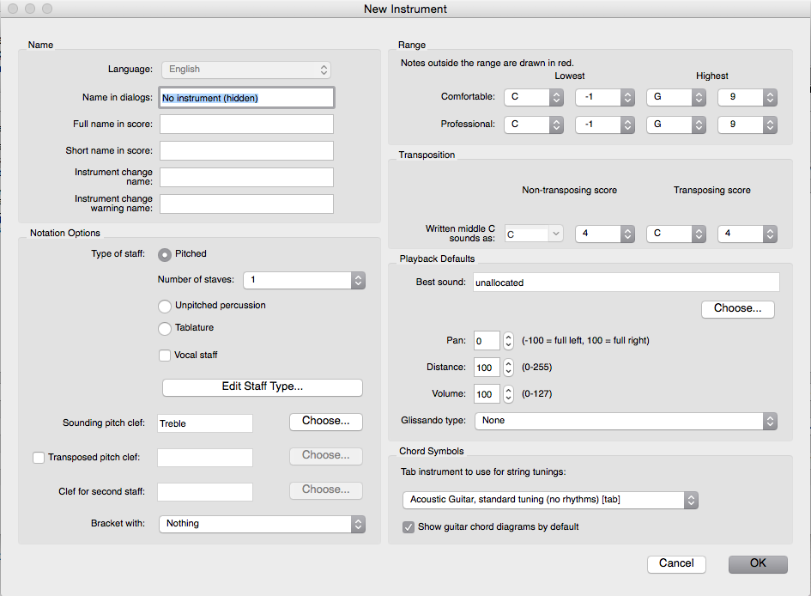
Task: Open the Glissando type dropdown
Action: coord(626,421)
